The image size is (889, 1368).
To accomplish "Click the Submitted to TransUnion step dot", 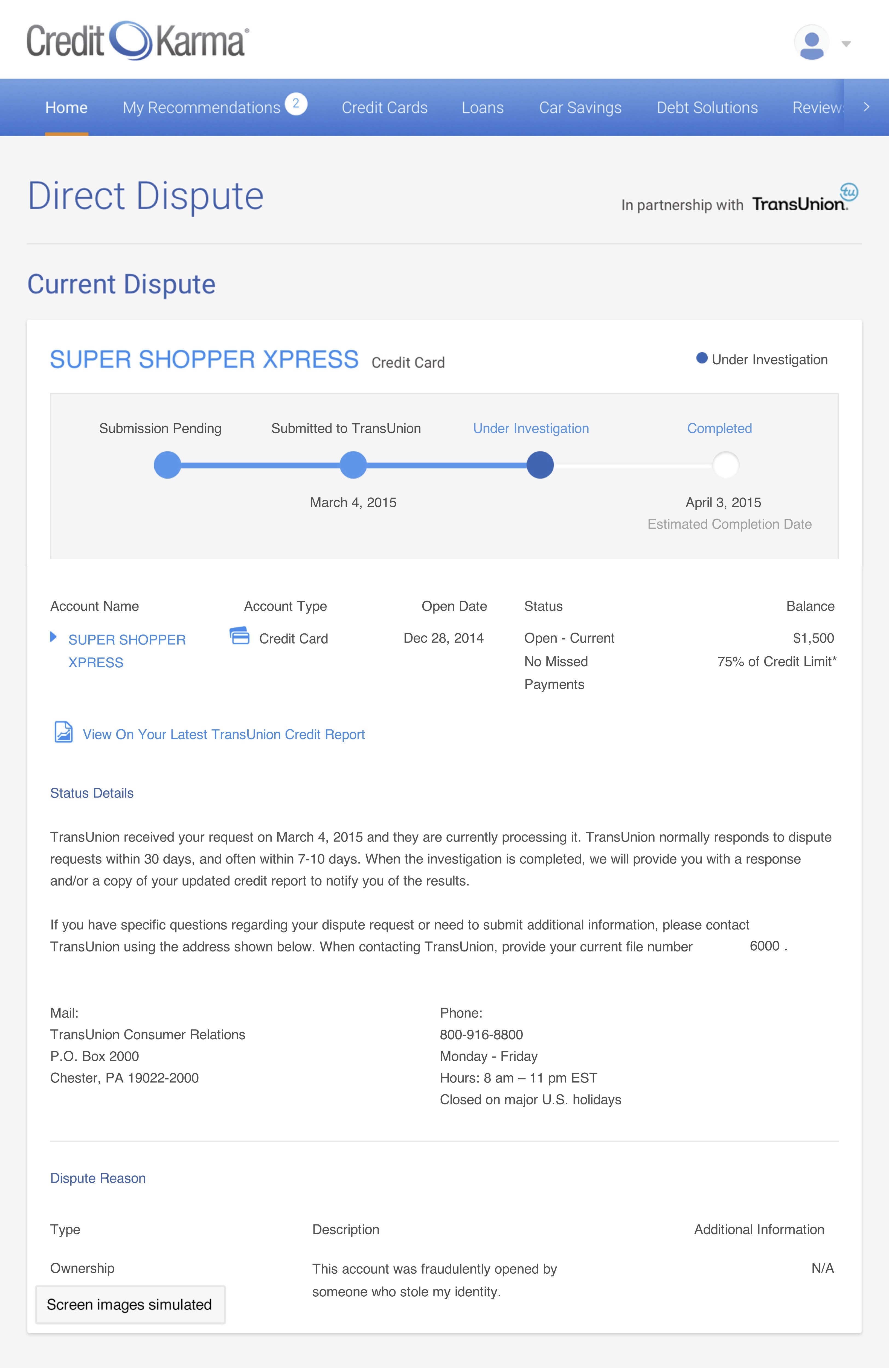I will click(353, 465).
